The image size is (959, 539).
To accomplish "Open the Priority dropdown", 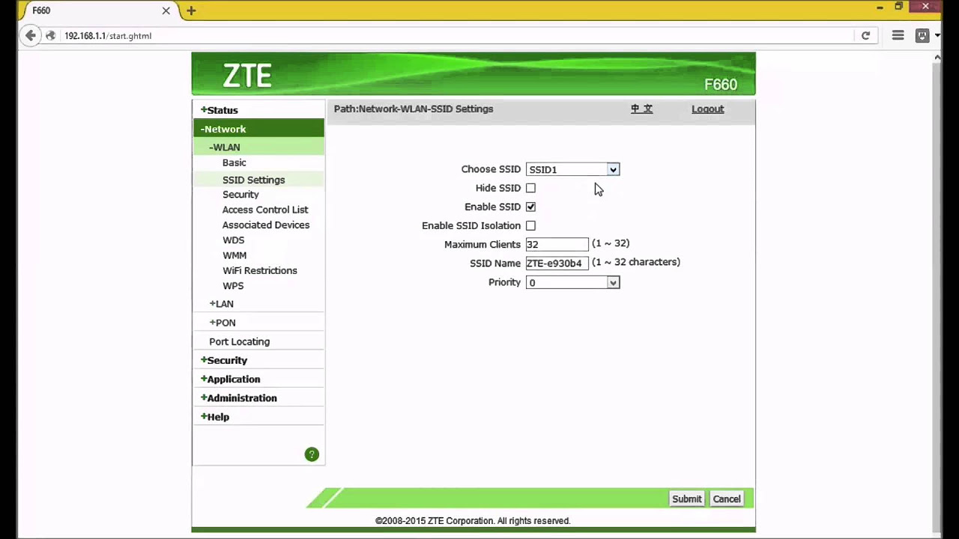I will click(572, 282).
